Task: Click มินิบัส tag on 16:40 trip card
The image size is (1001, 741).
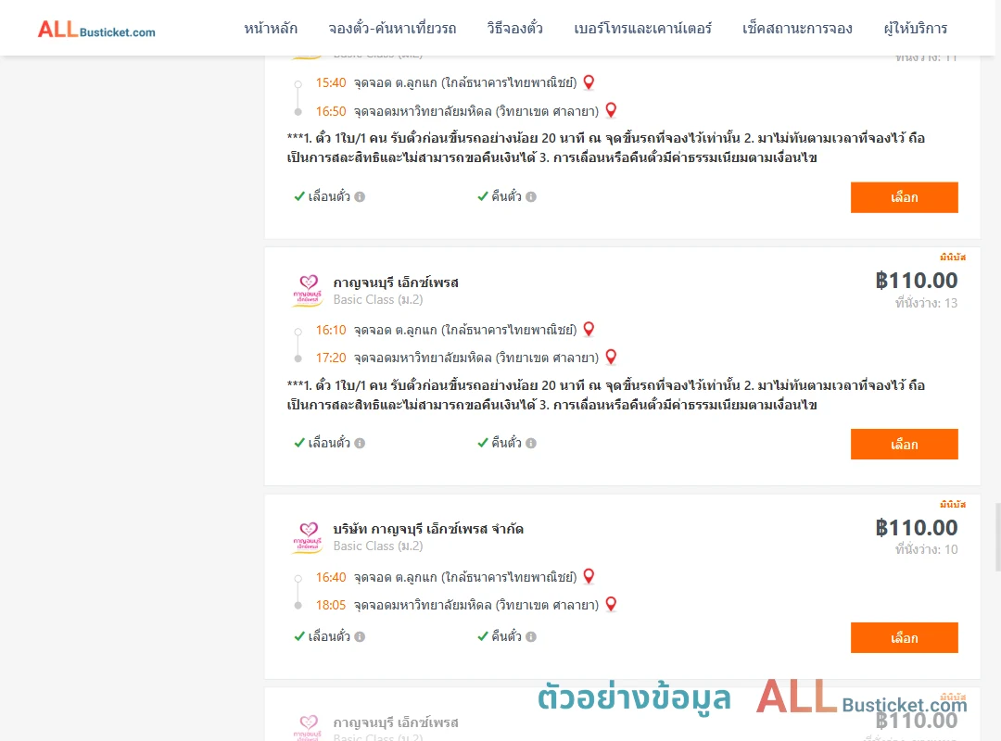Action: tap(953, 504)
